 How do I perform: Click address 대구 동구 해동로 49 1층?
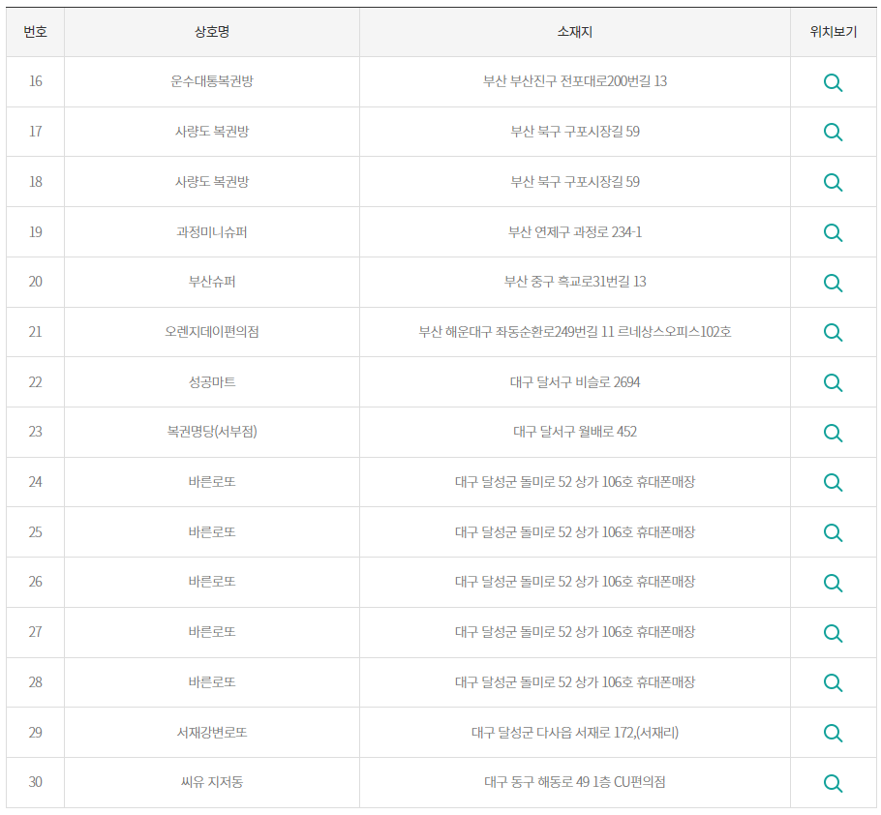[575, 782]
